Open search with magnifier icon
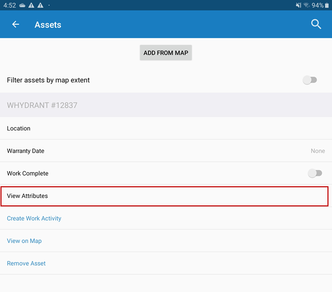Image resolution: width=332 pixels, height=292 pixels. pyautogui.click(x=316, y=24)
